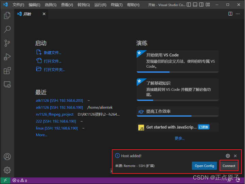Image resolution: width=245 pixels, height=184 pixels.
Task: Click the /home/alientek path text
Action: pyautogui.click(x=100, y=107)
